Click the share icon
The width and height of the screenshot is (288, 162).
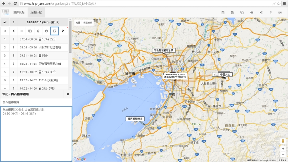(261, 12)
